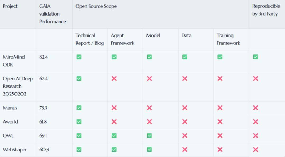This screenshot has width=285, height=157.
Task: Click Manus row Model red cross
Action: [x=149, y=108]
